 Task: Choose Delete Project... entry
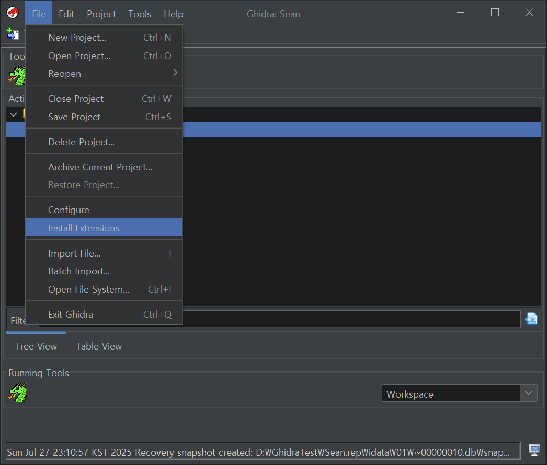[104, 142]
